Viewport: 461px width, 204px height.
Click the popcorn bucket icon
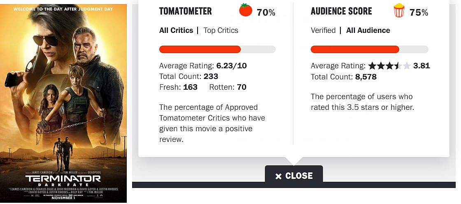399,11
